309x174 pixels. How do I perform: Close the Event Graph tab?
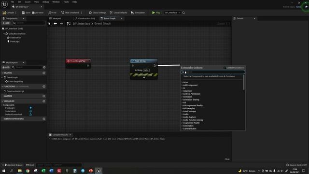tap(122, 18)
